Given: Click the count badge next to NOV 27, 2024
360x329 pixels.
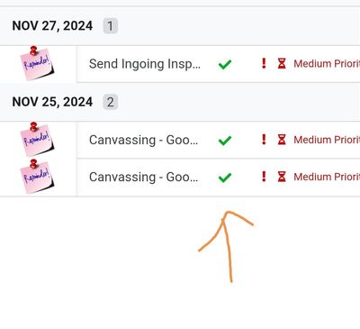Looking at the screenshot, I should [x=111, y=26].
